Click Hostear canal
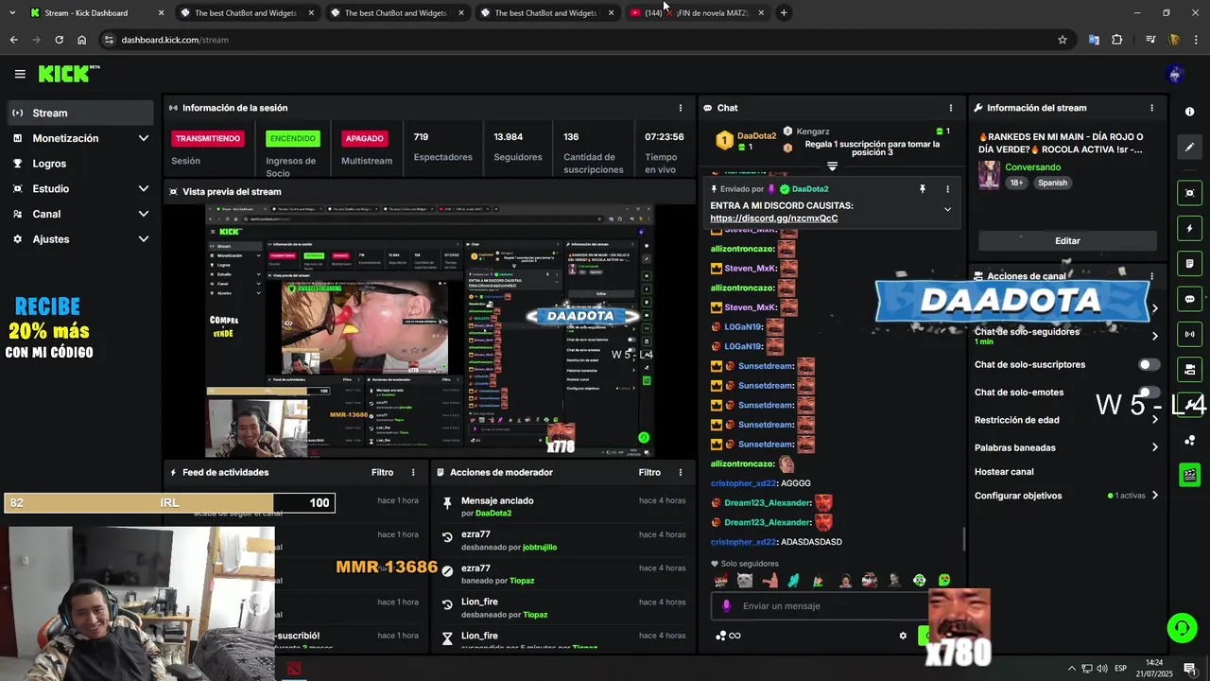The height and width of the screenshot is (681, 1210). [x=1004, y=472]
